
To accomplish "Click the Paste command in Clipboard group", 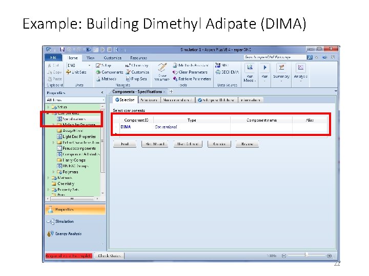I will 55,79.
